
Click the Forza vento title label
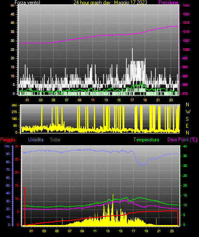(27, 3)
